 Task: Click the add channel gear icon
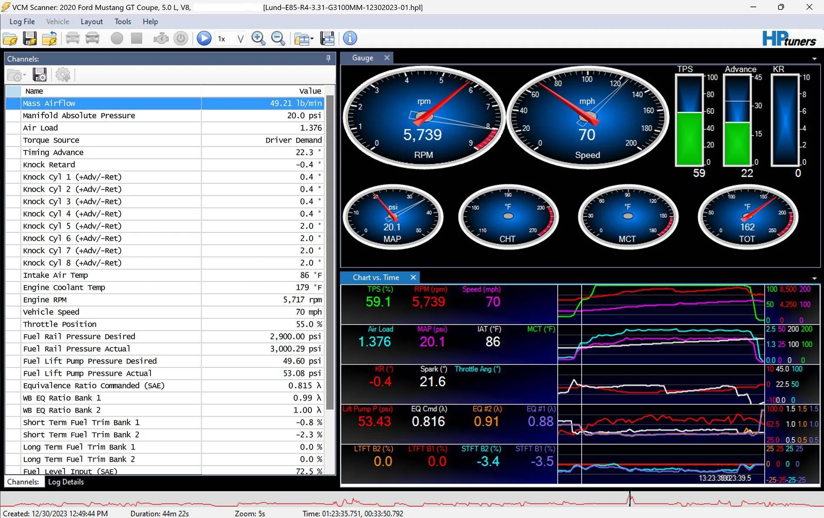[63, 75]
